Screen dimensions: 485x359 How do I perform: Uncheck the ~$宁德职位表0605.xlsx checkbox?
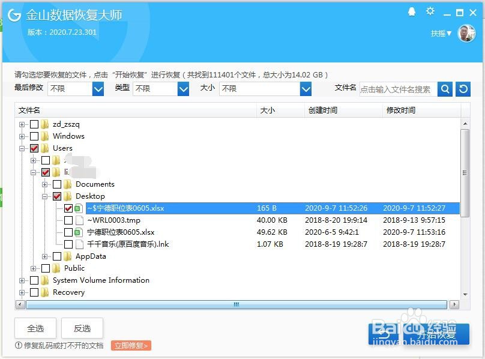click(x=68, y=208)
